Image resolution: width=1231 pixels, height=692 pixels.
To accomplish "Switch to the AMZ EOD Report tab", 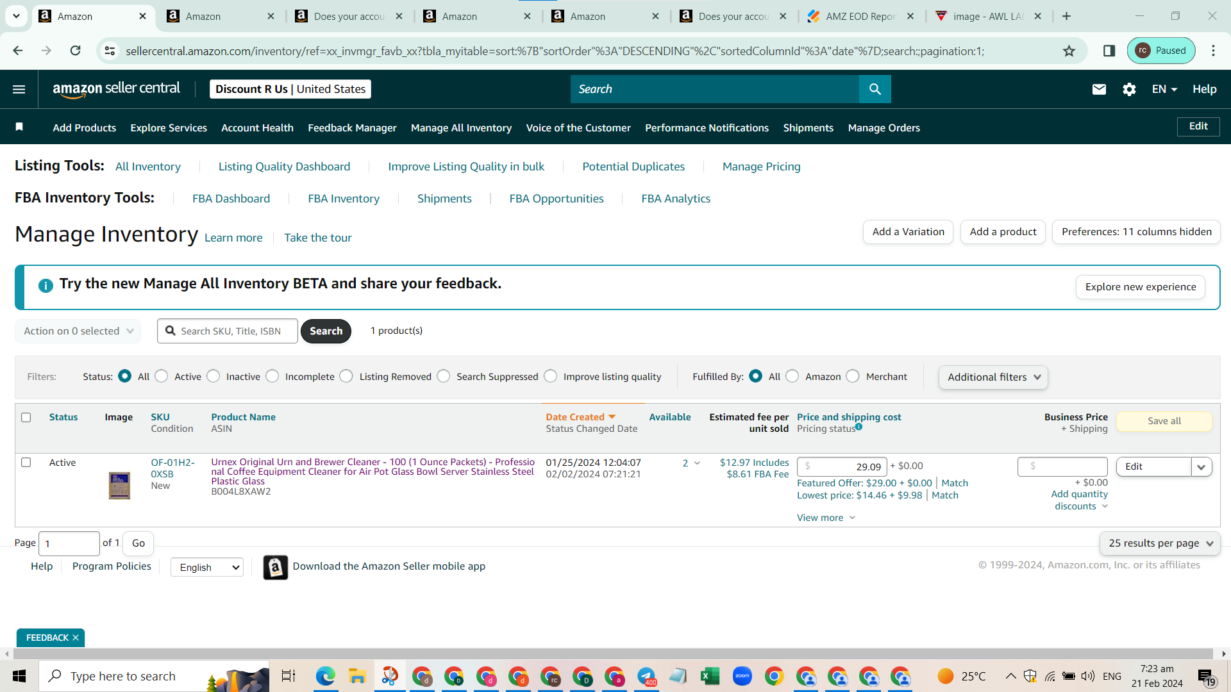I will (860, 17).
